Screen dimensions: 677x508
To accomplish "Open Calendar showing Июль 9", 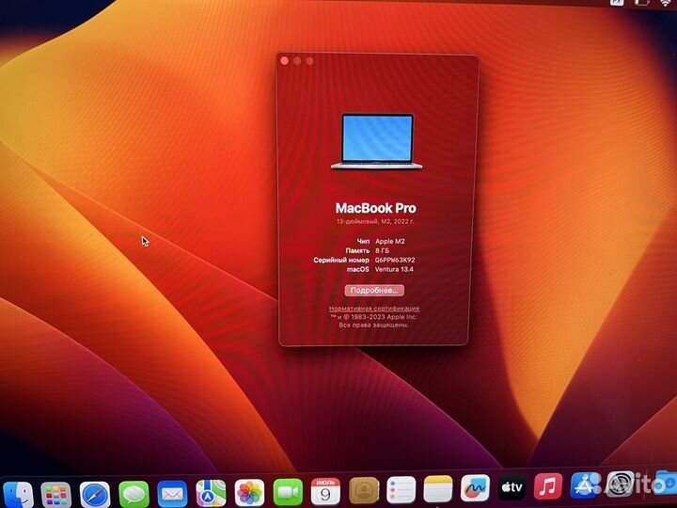I will [x=326, y=492].
